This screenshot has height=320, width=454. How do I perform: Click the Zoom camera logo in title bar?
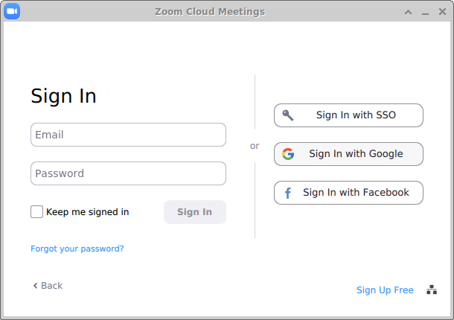tap(12, 11)
